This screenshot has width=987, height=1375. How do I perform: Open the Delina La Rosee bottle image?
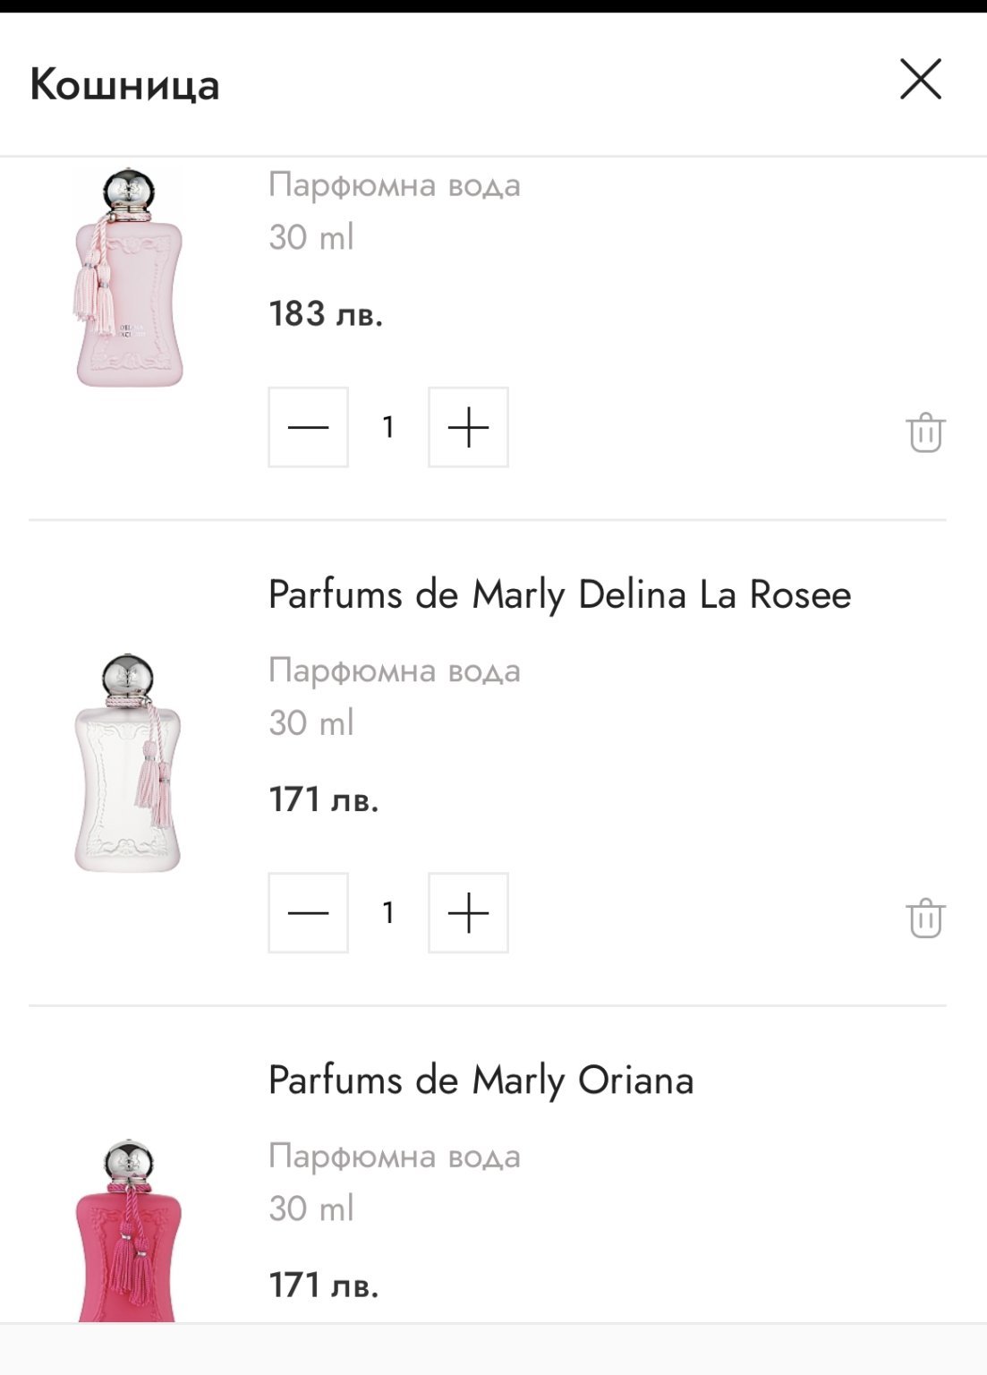(129, 763)
